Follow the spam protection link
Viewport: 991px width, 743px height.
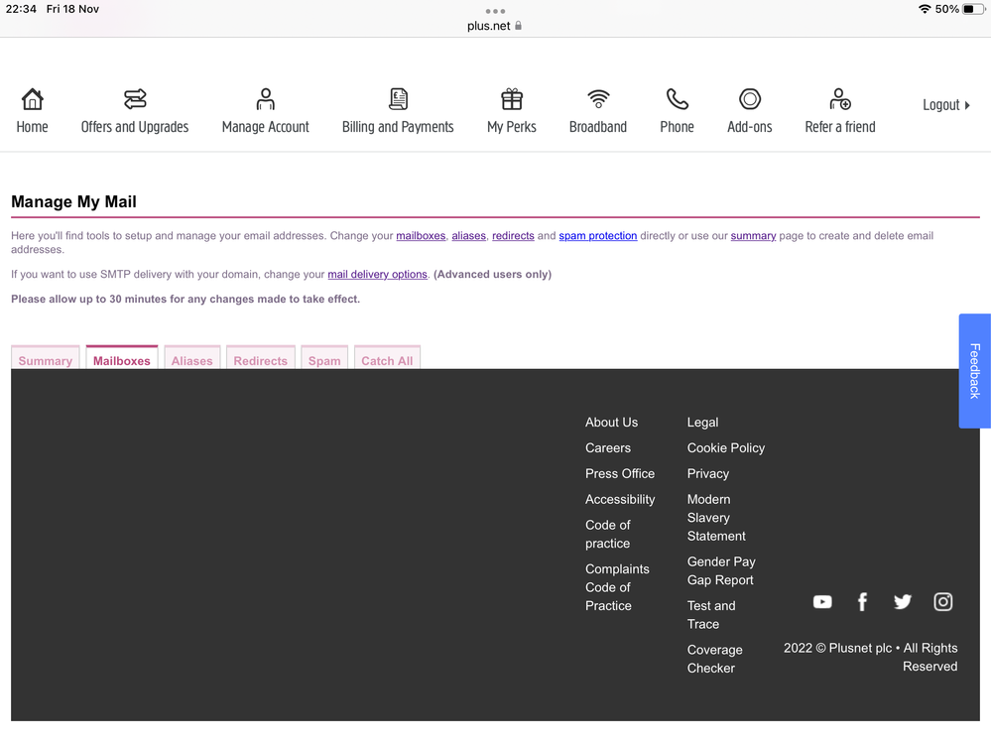(597, 236)
